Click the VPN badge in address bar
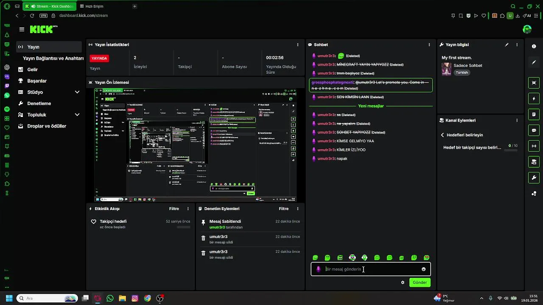 (x=43, y=16)
